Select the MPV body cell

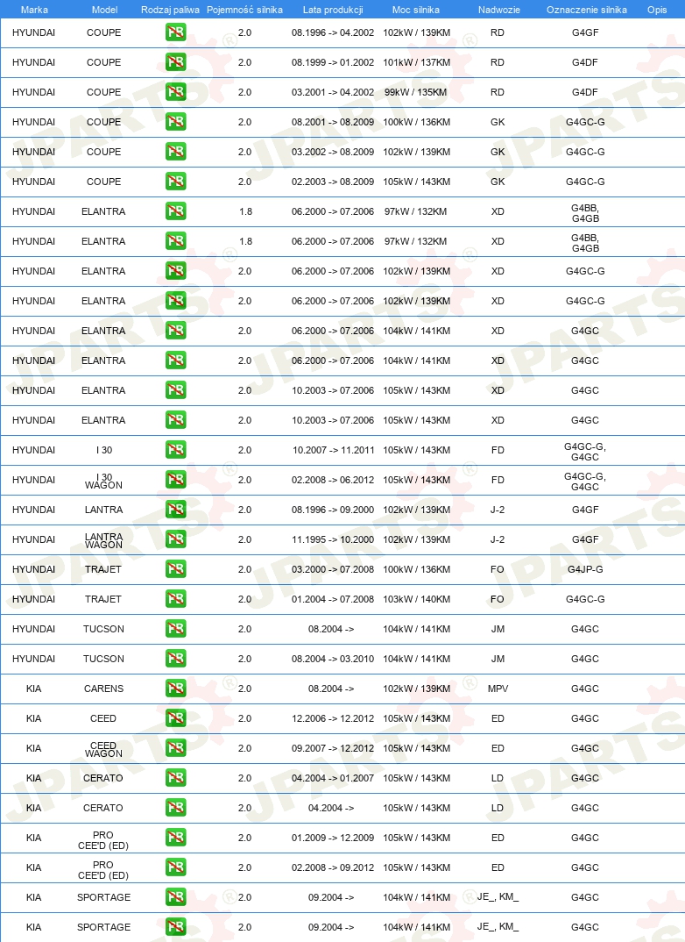[498, 689]
